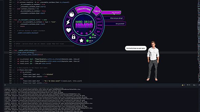Screen dimensions: 200x112
Task: Select the GIVE menu segment
Action: [x=100, y=25]
